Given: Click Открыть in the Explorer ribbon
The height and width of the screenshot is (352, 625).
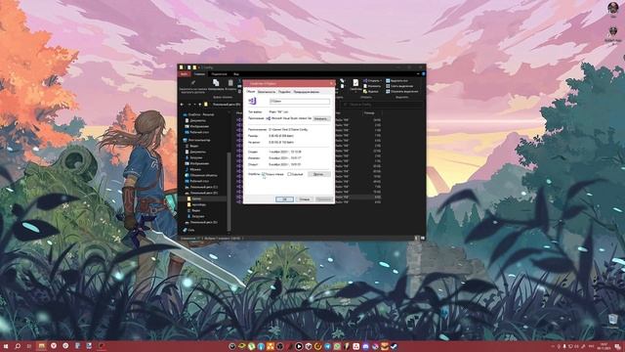Looking at the screenshot, I should point(372,80).
